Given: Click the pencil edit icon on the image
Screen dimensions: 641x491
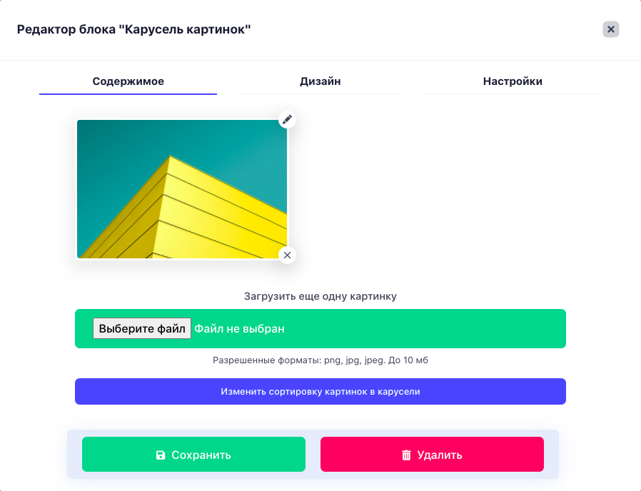Looking at the screenshot, I should point(287,120).
